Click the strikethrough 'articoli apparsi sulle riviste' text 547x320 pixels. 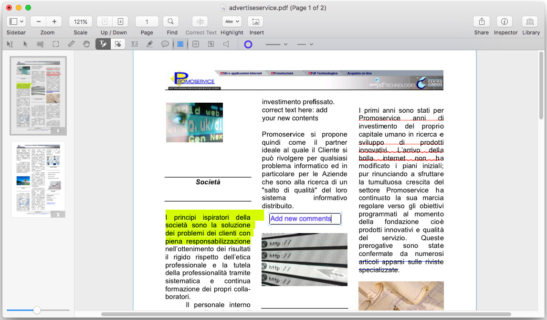click(x=401, y=262)
